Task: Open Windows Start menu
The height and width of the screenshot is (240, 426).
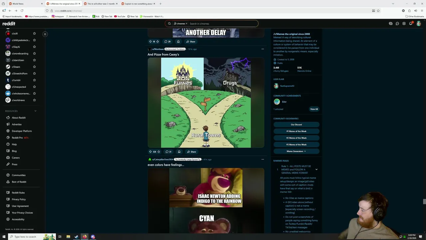Action: pos(4,237)
